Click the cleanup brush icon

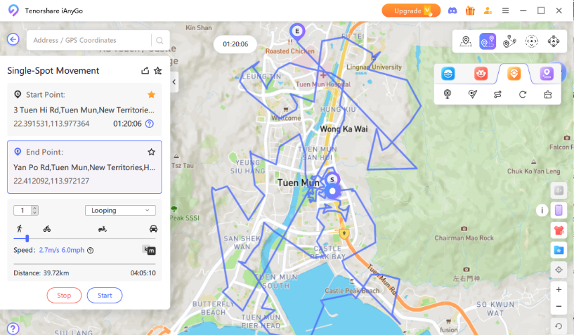(548, 94)
